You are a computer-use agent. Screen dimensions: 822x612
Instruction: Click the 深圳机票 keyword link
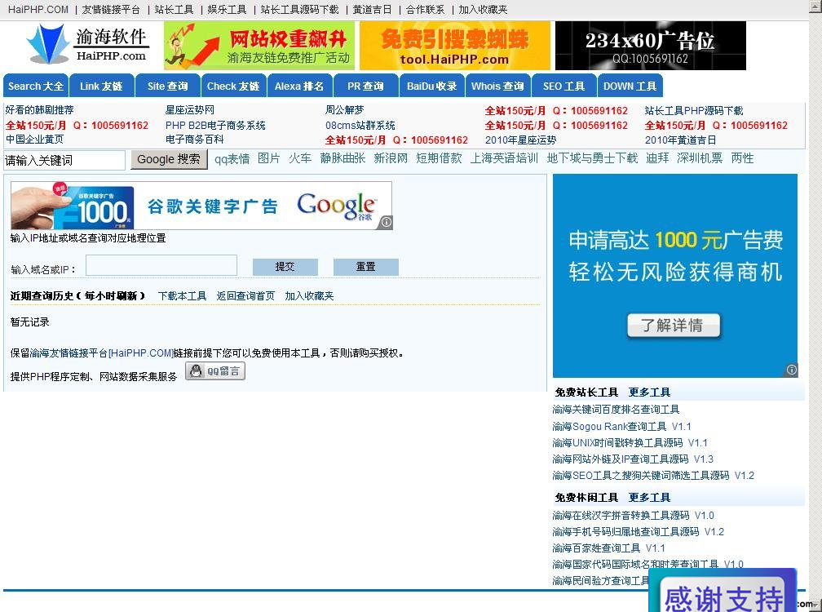700,157
